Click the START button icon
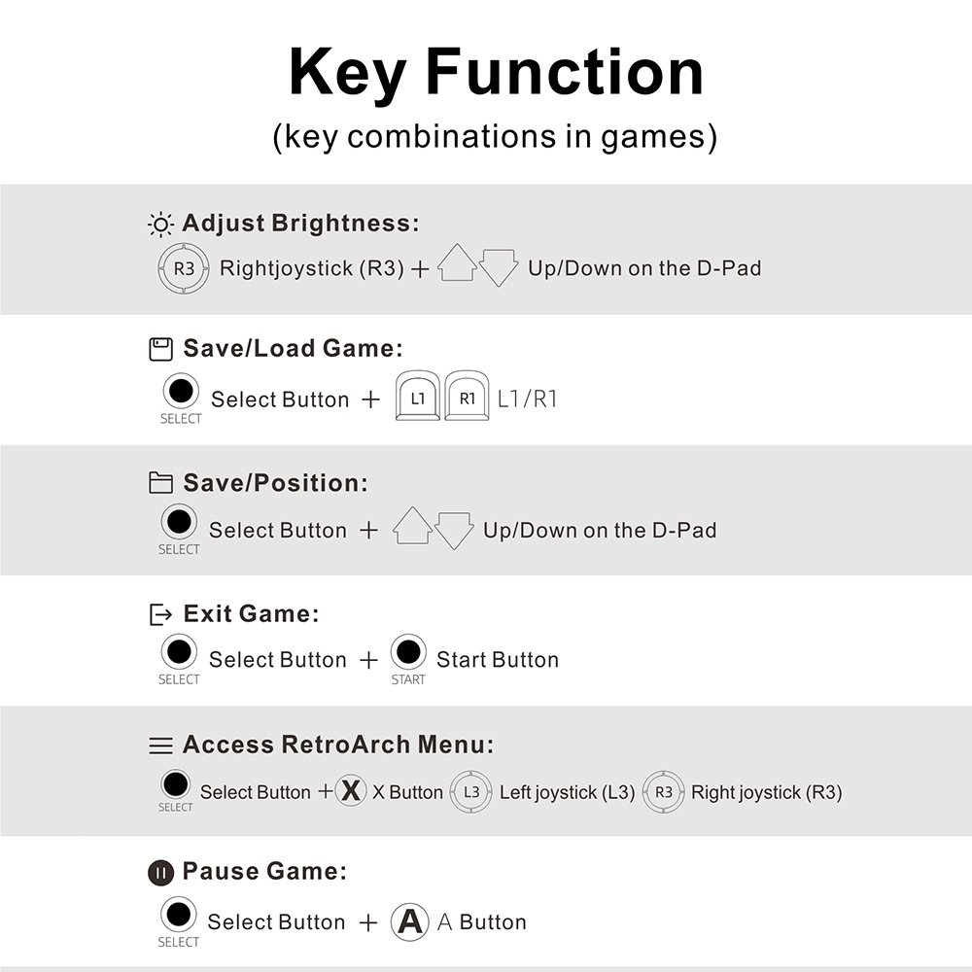 408,652
